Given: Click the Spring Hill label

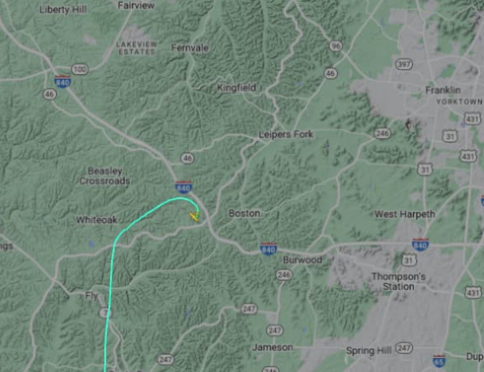Looking at the screenshot, I should tap(368, 351).
